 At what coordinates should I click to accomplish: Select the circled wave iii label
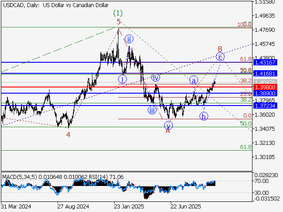click(152, 110)
